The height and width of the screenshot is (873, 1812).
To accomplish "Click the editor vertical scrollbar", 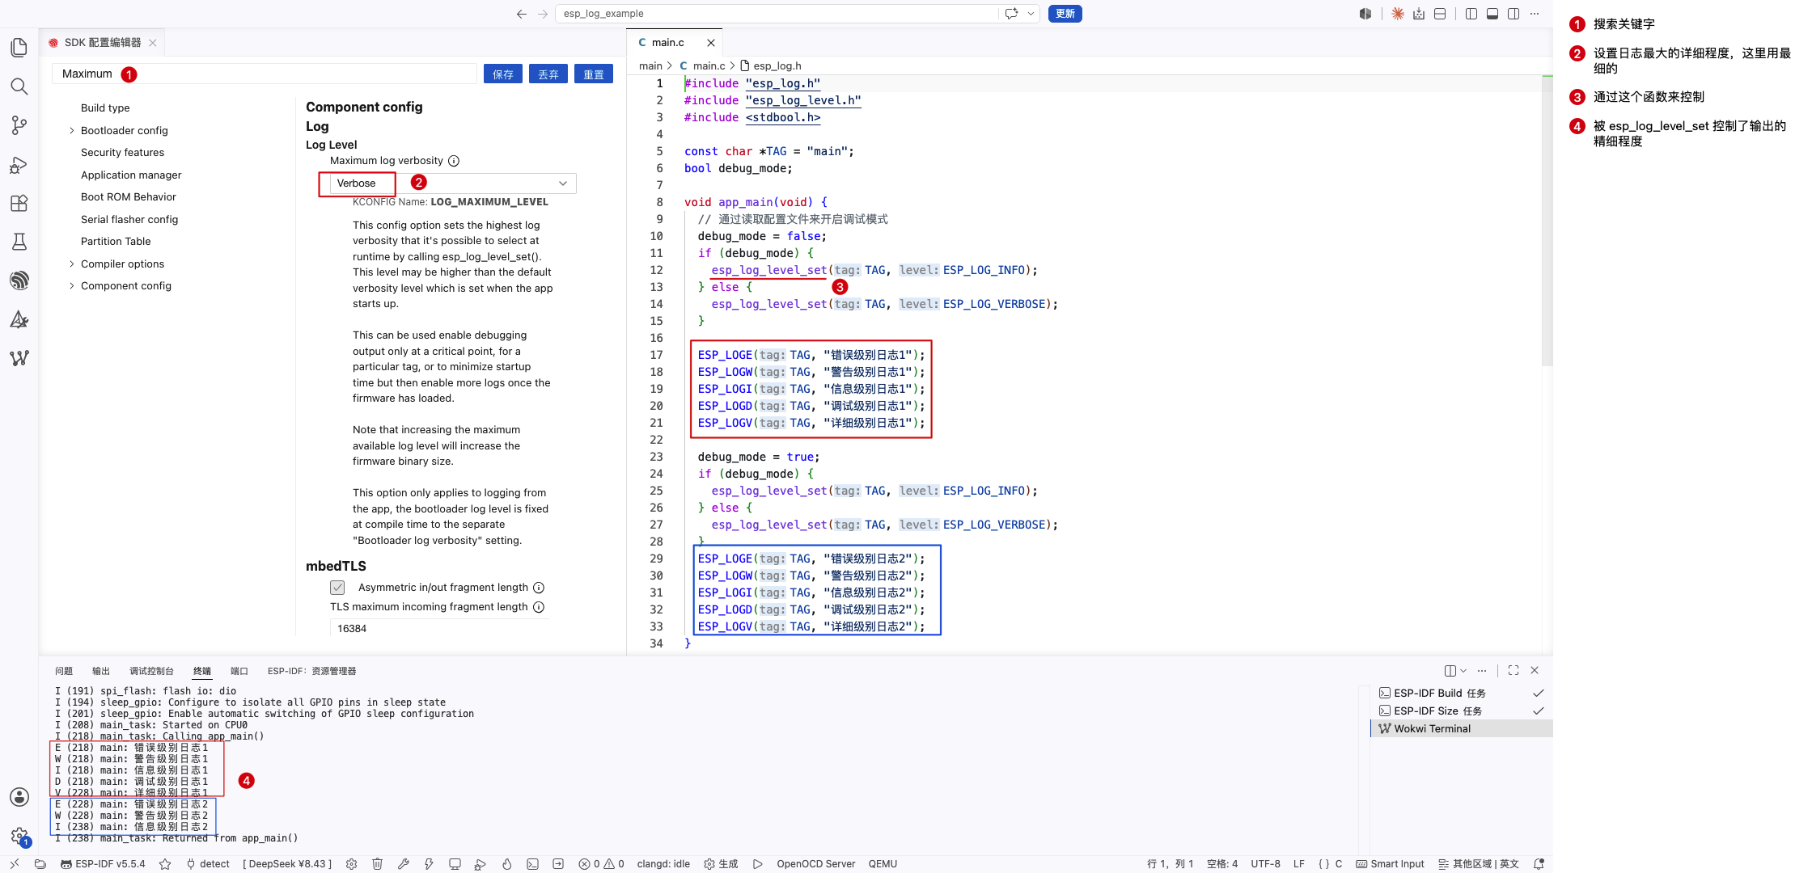I will tap(1547, 221).
